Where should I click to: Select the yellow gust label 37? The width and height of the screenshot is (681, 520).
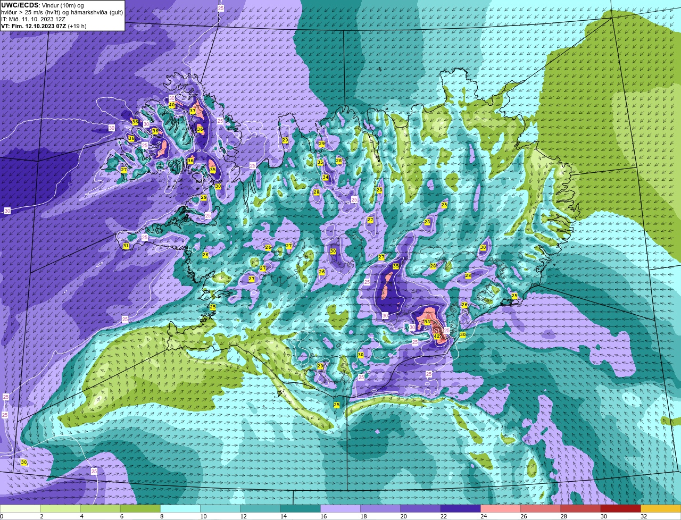(x=193, y=111)
